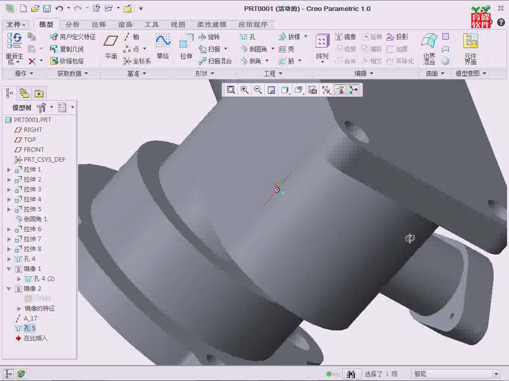Screen dimensions: 509x381
Task: Click the Swept Blend (扫描混合) tool
Action: pyautogui.click(x=215, y=61)
